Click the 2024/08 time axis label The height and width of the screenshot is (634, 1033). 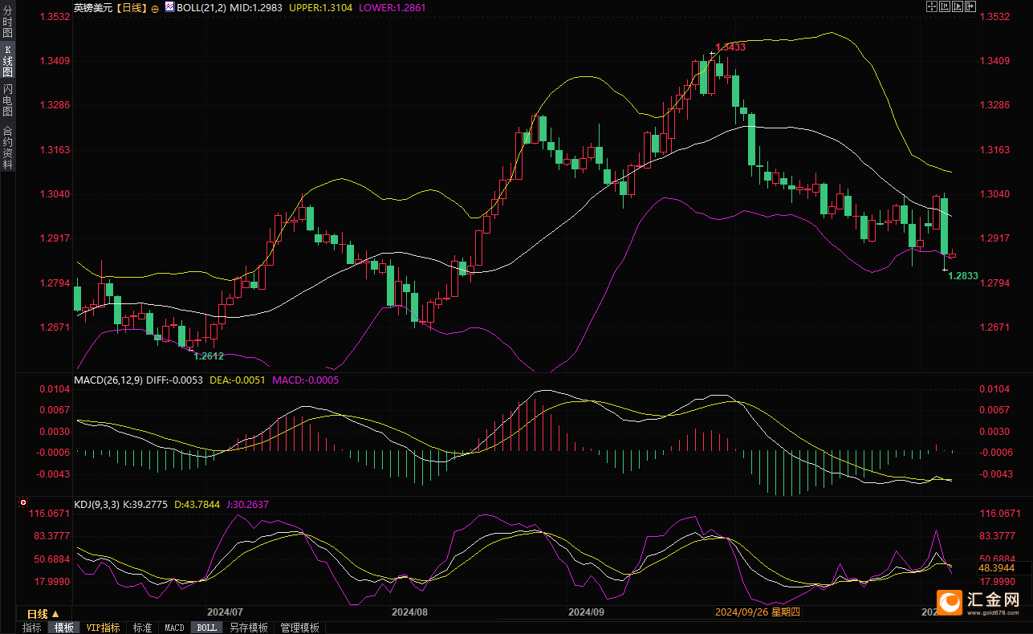[x=409, y=612]
